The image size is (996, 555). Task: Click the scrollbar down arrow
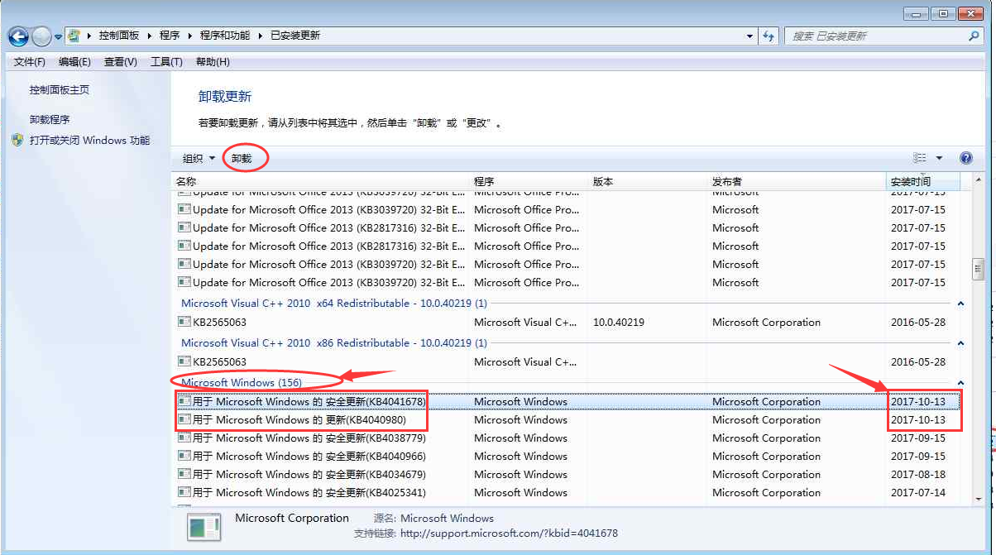click(978, 500)
